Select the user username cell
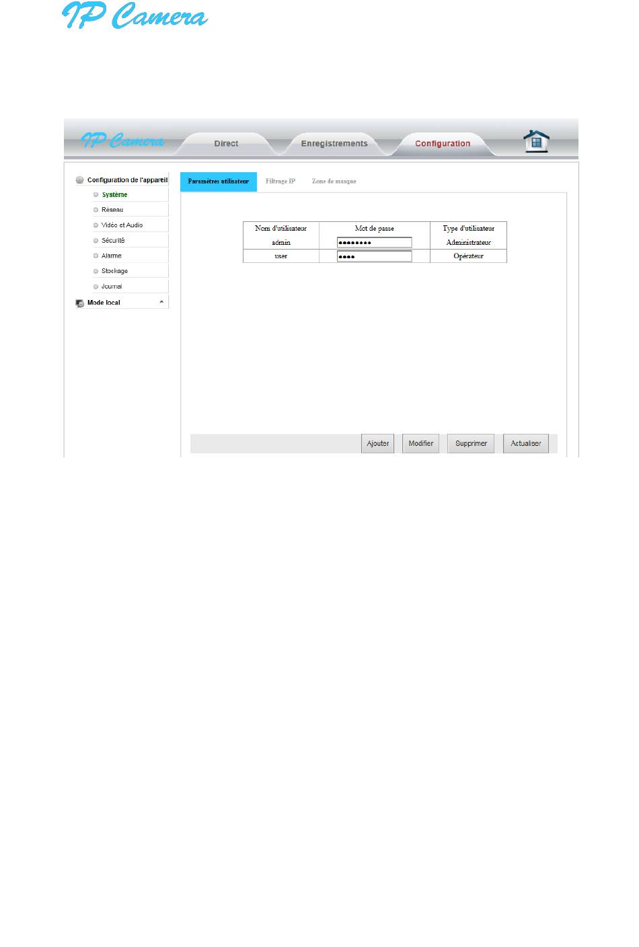639x947 pixels. click(281, 256)
